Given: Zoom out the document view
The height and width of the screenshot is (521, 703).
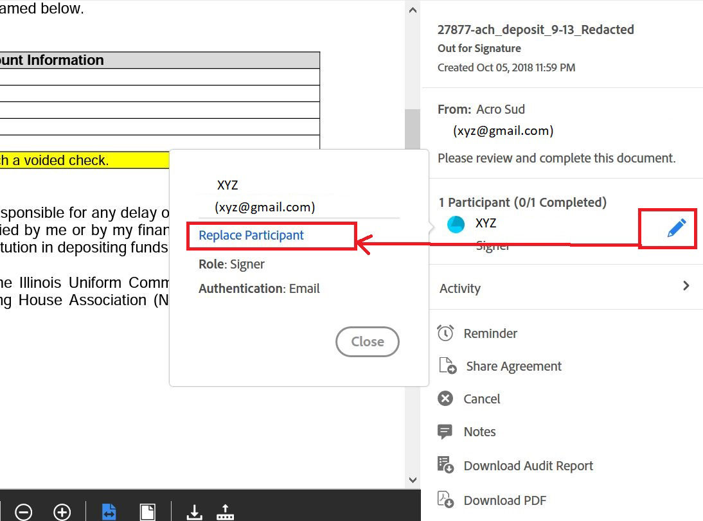Looking at the screenshot, I should click(x=23, y=511).
